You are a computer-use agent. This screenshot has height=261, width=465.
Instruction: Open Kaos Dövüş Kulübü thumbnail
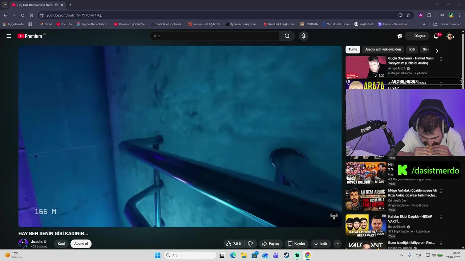click(366, 173)
